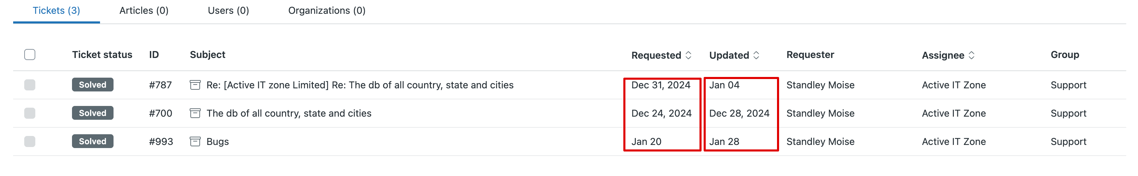Click the archive icon beside ticket #700

[x=195, y=113]
